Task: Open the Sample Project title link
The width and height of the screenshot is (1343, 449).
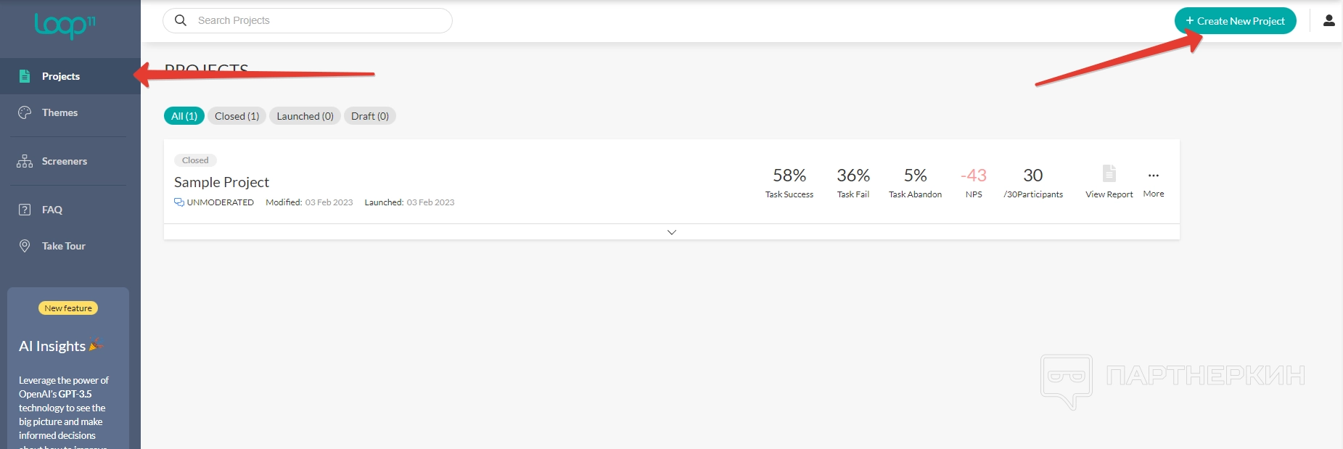Action: (221, 182)
